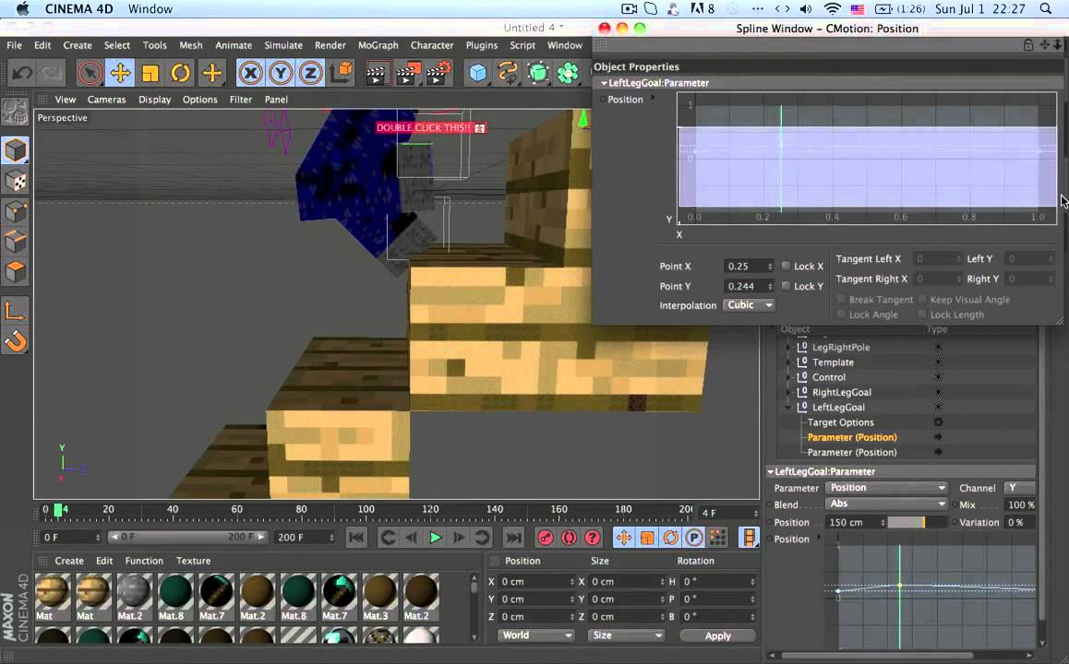Open the Channel Y dropdown

pyautogui.click(x=1020, y=488)
